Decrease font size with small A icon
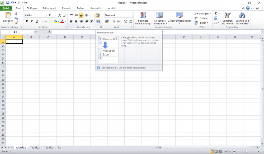 (64, 16)
